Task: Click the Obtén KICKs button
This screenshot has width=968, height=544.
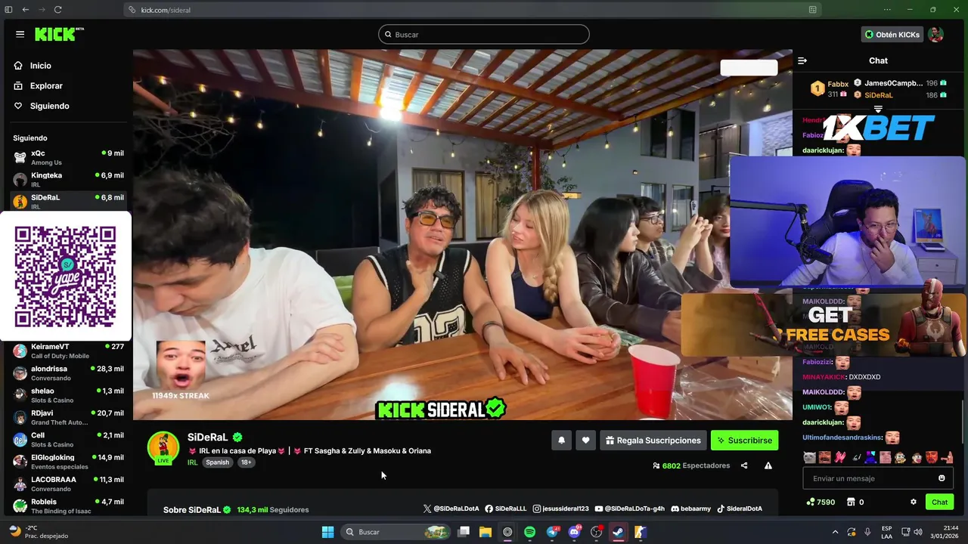Action: point(892,34)
